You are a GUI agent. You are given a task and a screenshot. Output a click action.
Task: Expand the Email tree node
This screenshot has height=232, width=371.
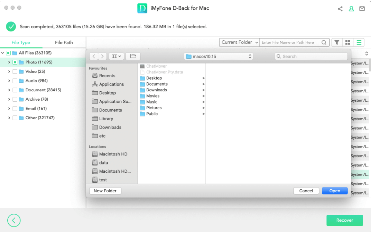click(x=9, y=109)
